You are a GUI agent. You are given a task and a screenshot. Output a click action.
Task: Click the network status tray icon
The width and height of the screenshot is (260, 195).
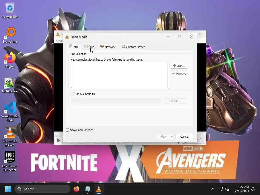coord(221,189)
